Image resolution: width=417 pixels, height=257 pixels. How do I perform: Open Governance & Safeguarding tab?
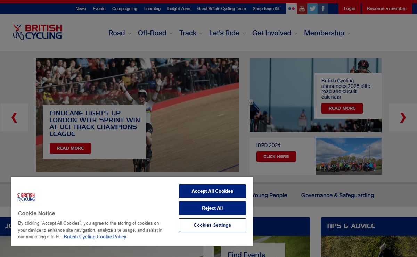tap(337, 195)
